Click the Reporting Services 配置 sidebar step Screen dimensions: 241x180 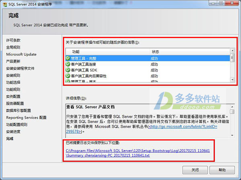tap(26, 118)
